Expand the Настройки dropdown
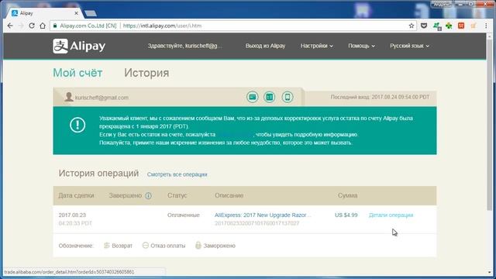Screen dimensions: 496x279 (317, 46)
